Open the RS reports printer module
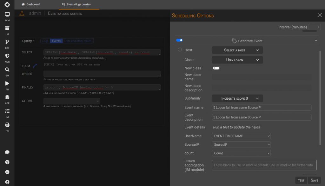325x186 pixels. (x=7, y=127)
